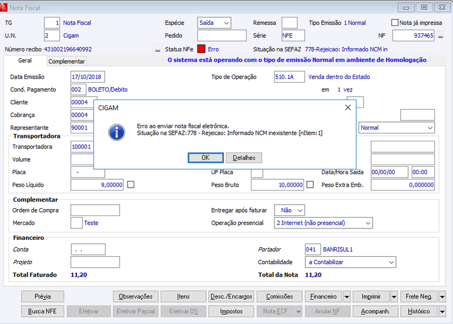Click the red CIGAM app icon in title bar

(x=3, y=7)
